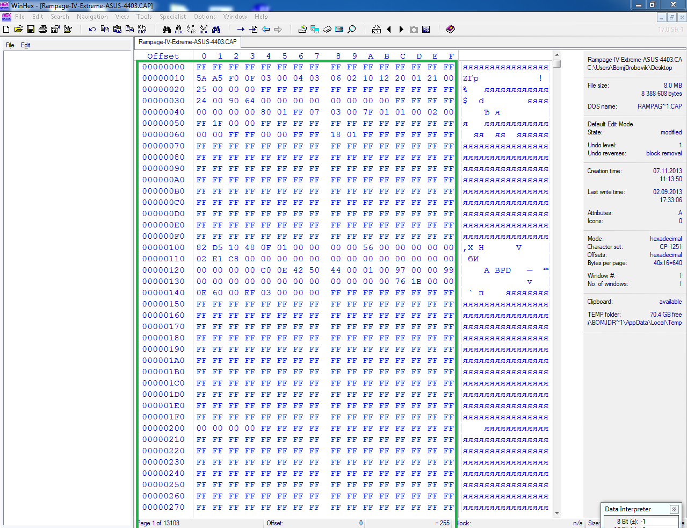The width and height of the screenshot is (687, 528).
Task: Open the main Edit menu
Action: [38, 17]
